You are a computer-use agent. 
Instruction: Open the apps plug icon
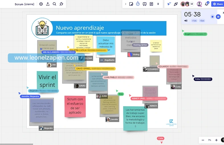coord(61,4)
